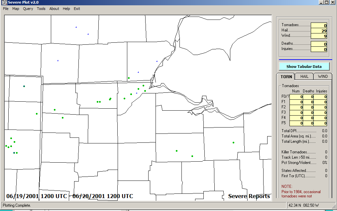Open the Help menu
Image resolution: width=337 pixels, height=211 pixels.
66,9
